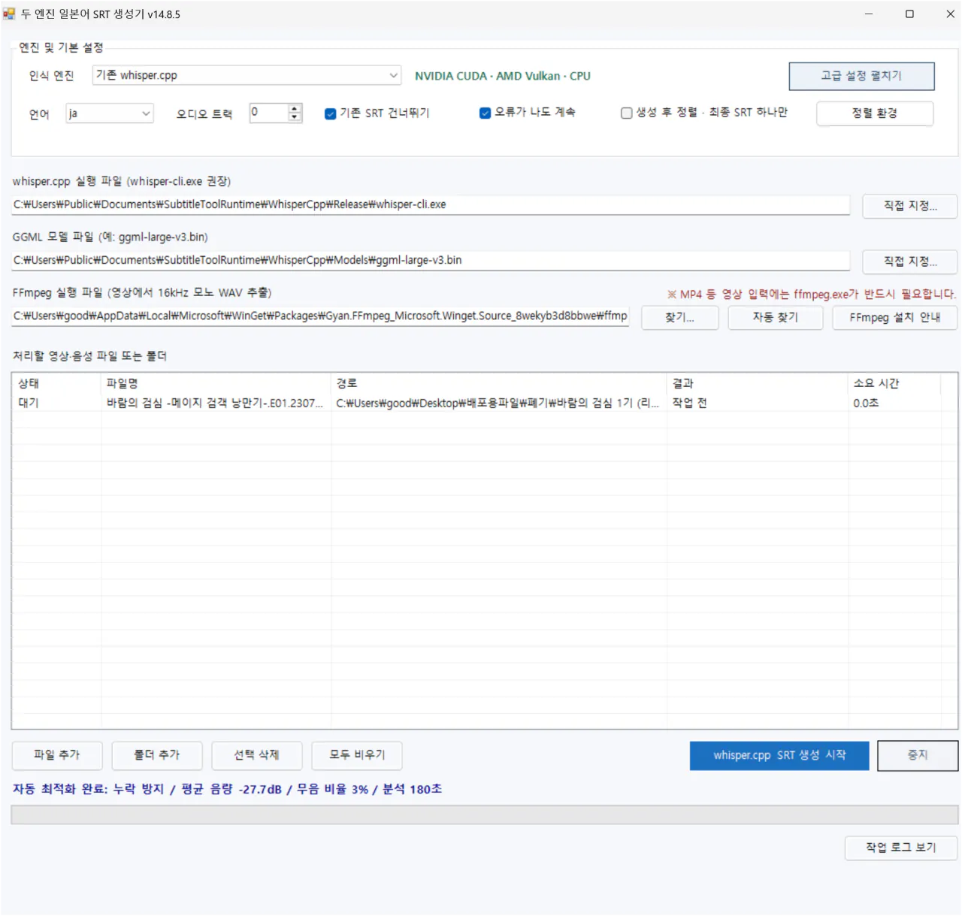Sort list by 상태 column header
This screenshot has width=962, height=916.
point(56,383)
